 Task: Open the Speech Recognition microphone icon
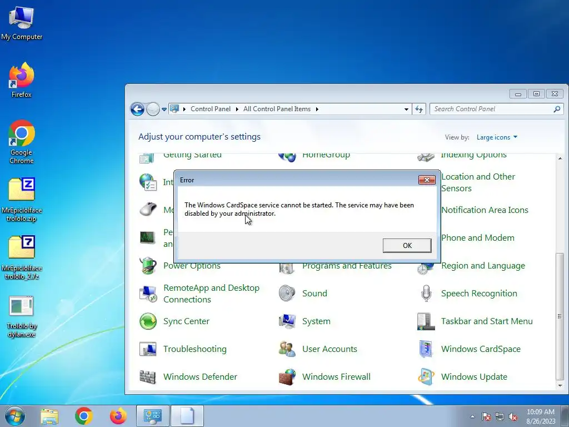426,294
